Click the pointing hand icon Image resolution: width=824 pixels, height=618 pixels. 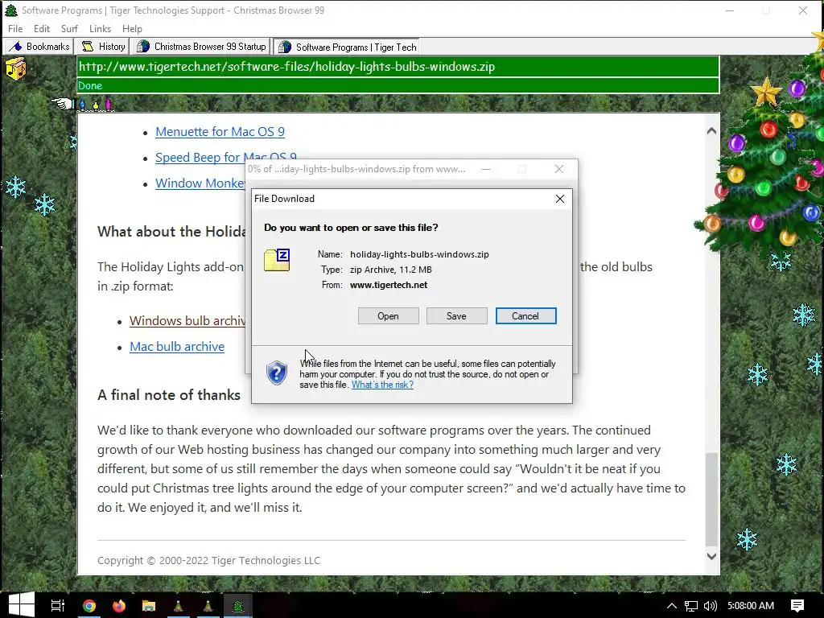[x=62, y=104]
